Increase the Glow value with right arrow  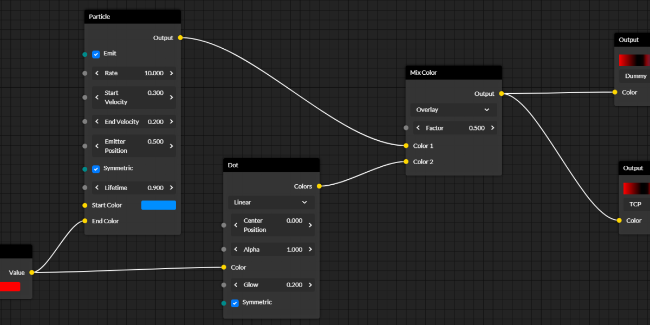(310, 285)
